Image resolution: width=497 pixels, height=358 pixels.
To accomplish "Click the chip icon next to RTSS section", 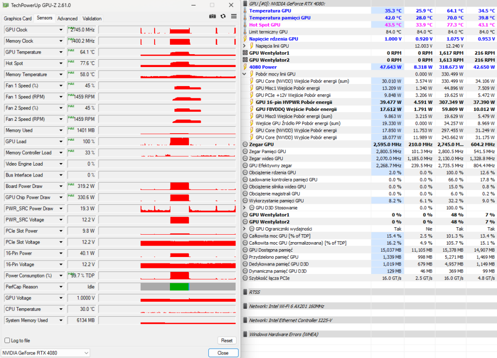I will 245,292.
